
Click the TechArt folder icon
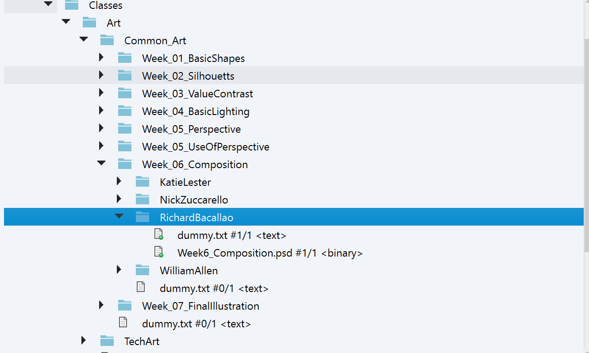click(x=107, y=341)
